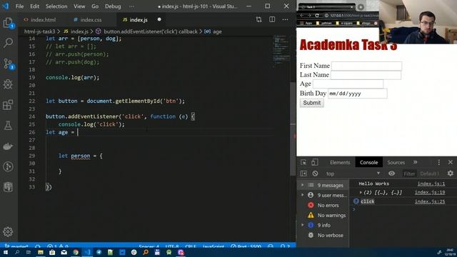This screenshot has height=257, width=457.
Task: Open the Extensions view in activity bar
Action: pos(8,105)
